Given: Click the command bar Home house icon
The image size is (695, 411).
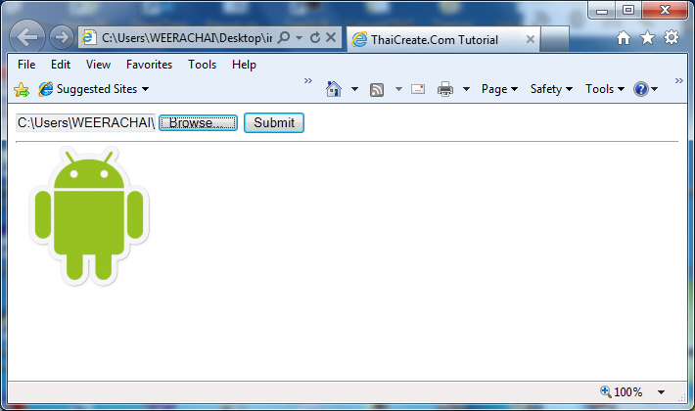Looking at the screenshot, I should click(334, 89).
